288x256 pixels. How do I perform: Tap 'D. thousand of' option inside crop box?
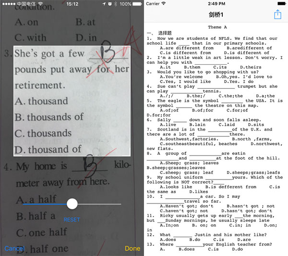pos(48,149)
